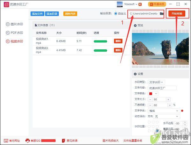Screen dimensions: 191x145
Task: Click the 文件信息 document icon
Action: (36, 25)
